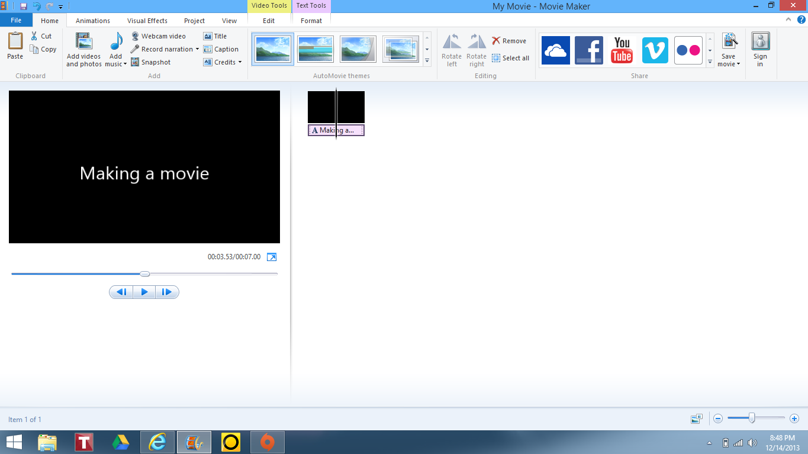The height and width of the screenshot is (454, 808).
Task: Play the movie preview
Action: (x=144, y=292)
